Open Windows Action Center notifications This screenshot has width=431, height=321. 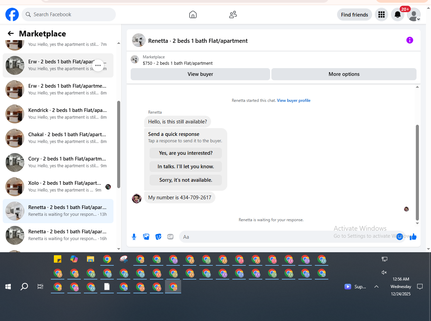[x=420, y=287]
